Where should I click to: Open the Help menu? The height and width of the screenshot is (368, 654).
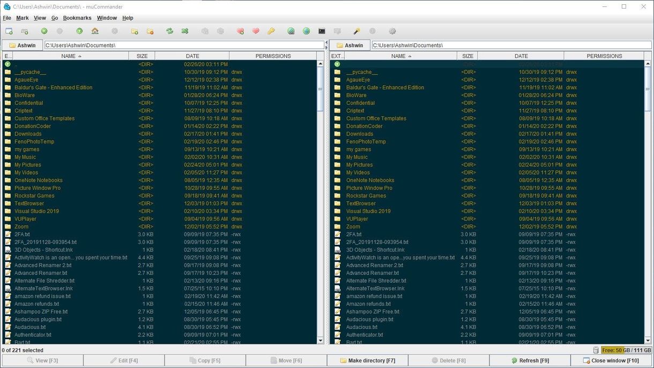pos(128,18)
